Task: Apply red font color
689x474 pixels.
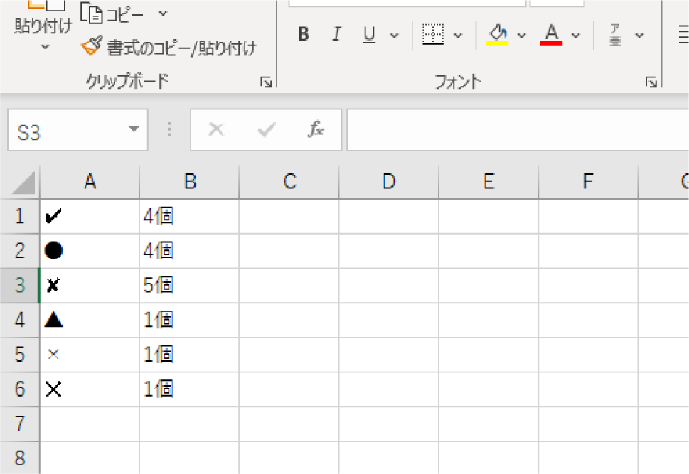Action: pos(552,34)
